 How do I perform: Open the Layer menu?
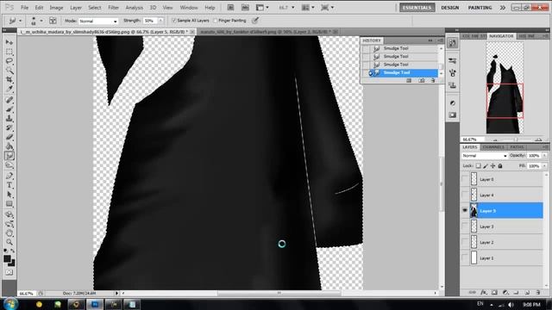coord(76,8)
